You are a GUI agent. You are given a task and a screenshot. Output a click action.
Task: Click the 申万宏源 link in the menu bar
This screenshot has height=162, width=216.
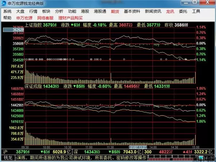24,18
